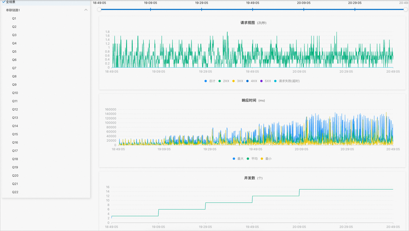Screen dimensions: 409x231
Task: Select Q10 in the scenario list
Action: 46,93
